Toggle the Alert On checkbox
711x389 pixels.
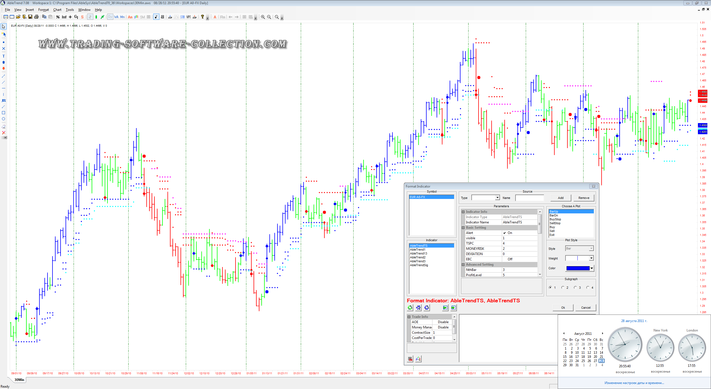point(504,233)
